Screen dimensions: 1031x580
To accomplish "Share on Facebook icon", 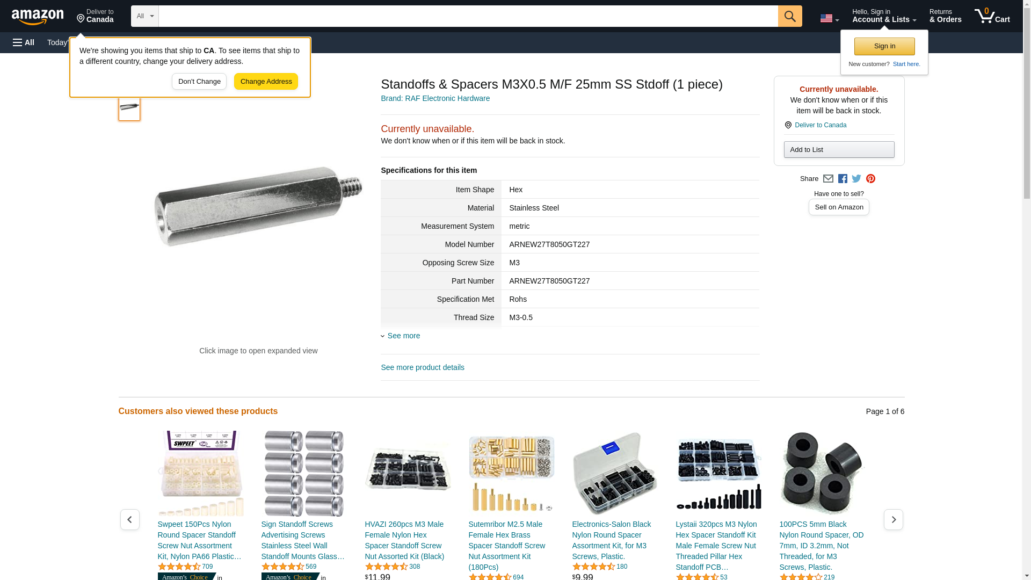I will (x=843, y=179).
